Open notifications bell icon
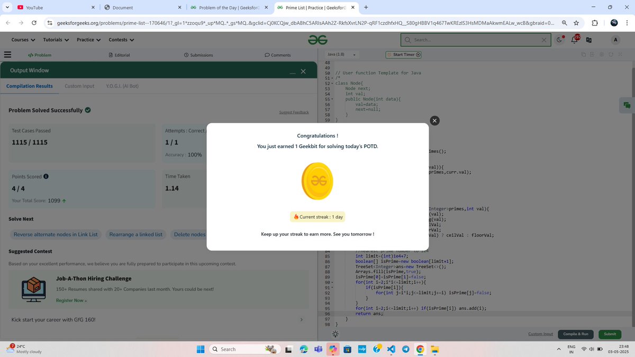Screen dimensions: 635x357 [575, 40]
